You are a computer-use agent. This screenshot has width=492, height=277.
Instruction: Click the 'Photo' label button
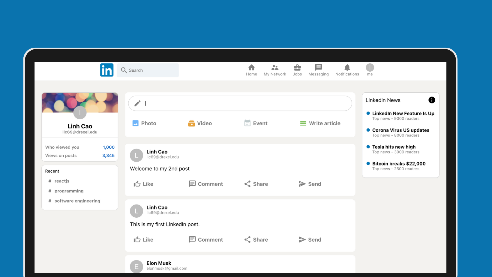click(148, 123)
